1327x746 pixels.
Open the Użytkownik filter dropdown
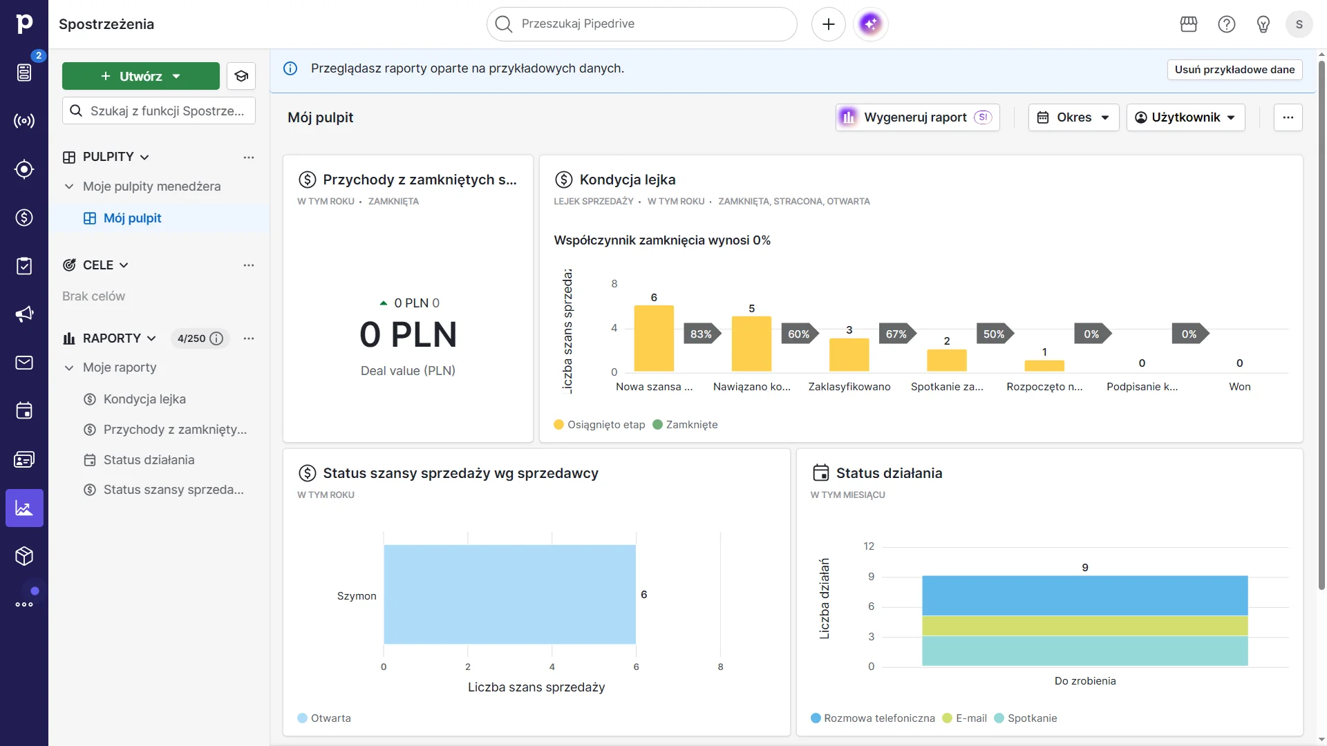[1185, 117]
